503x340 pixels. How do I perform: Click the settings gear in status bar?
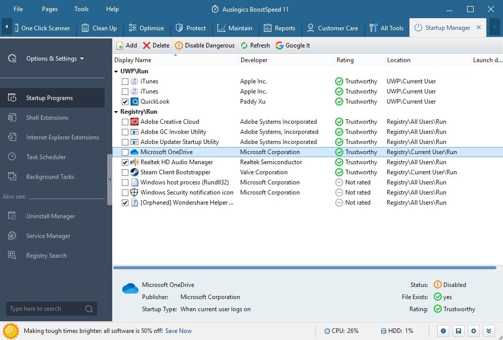474,331
